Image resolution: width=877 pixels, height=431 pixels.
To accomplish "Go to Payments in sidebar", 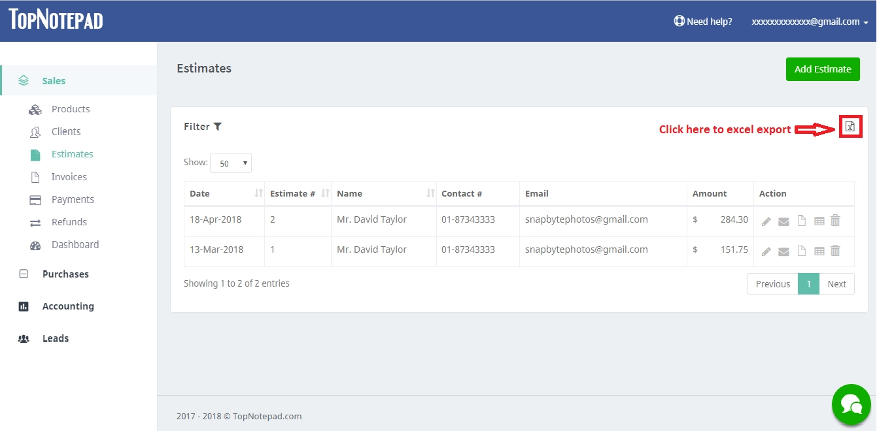I will coord(73,200).
